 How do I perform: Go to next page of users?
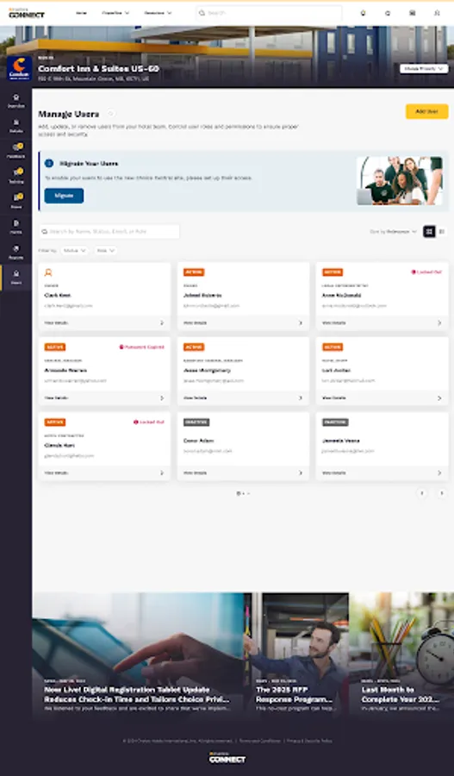click(x=442, y=493)
